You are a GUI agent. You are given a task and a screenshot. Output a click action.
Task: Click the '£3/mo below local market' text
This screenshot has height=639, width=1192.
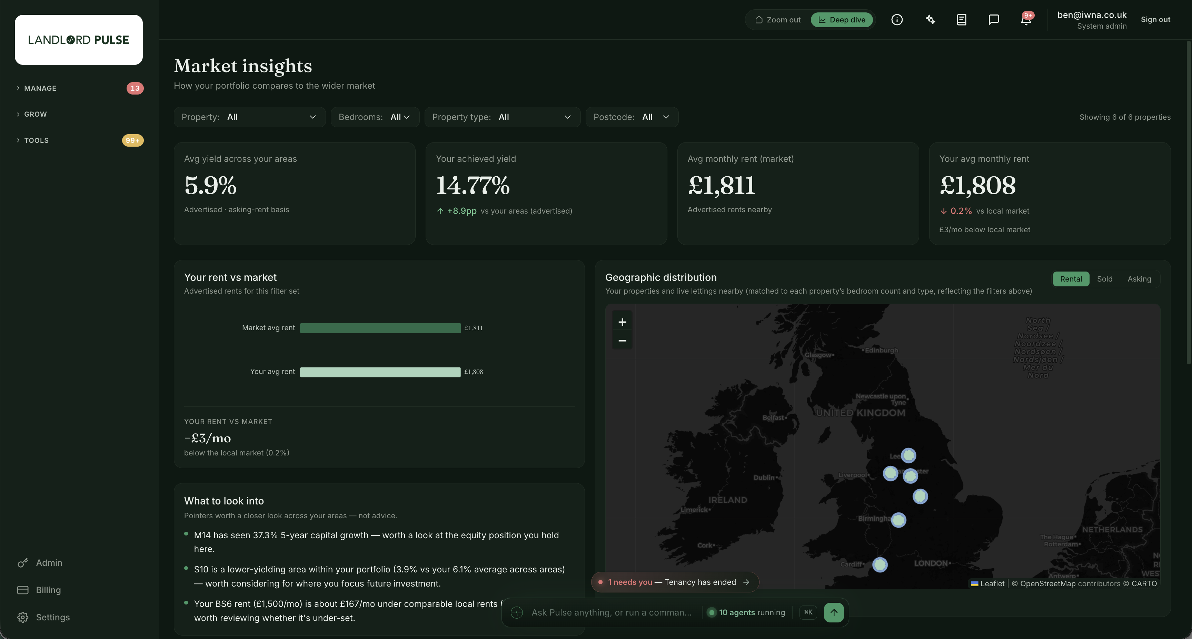pyautogui.click(x=985, y=230)
